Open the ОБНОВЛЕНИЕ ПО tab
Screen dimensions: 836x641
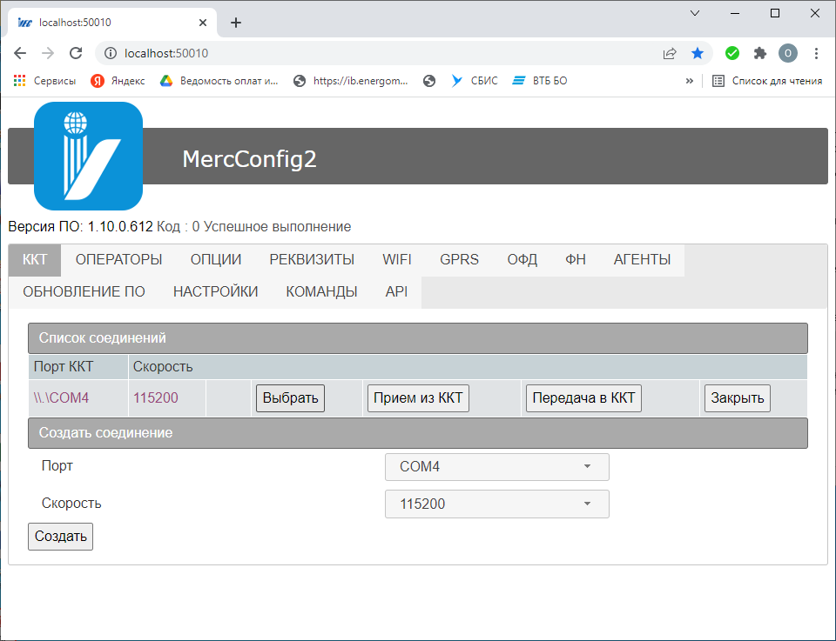click(84, 291)
